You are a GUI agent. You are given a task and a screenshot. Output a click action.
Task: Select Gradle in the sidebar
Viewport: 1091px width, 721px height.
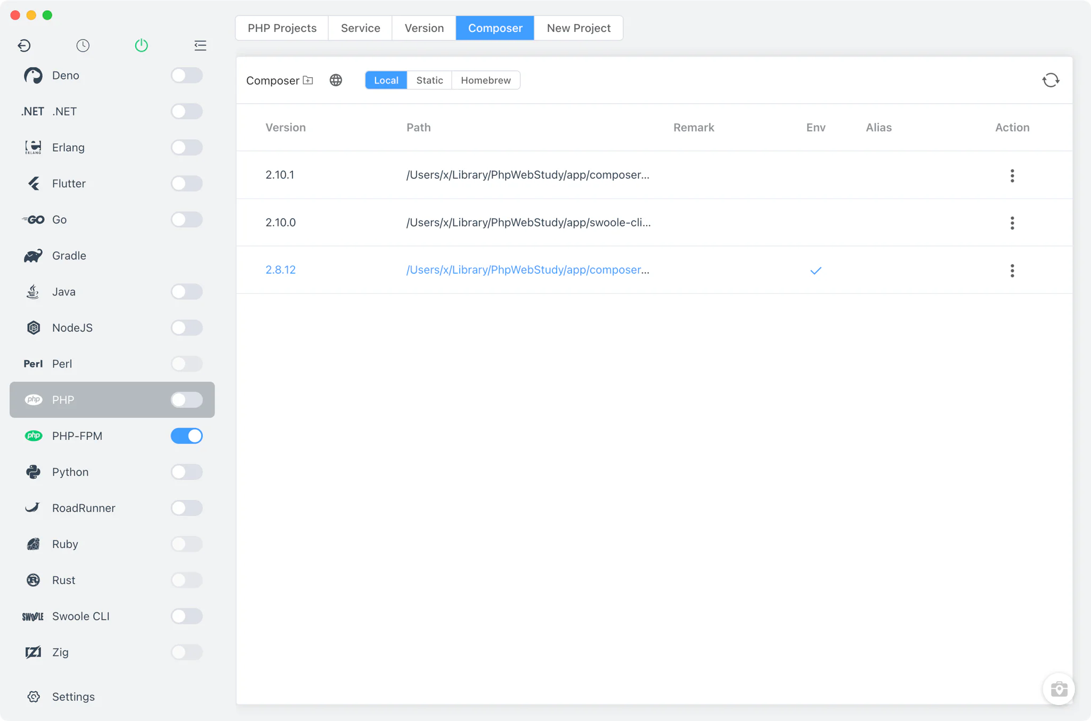click(112, 256)
